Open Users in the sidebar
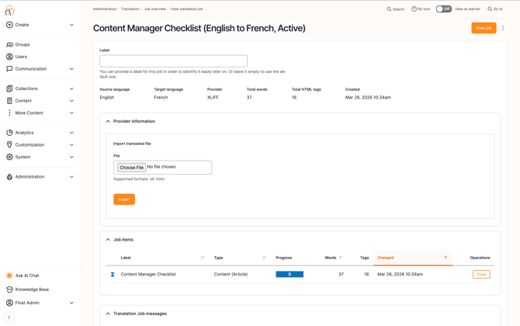Image resolution: width=520 pixels, height=326 pixels. (x=21, y=57)
